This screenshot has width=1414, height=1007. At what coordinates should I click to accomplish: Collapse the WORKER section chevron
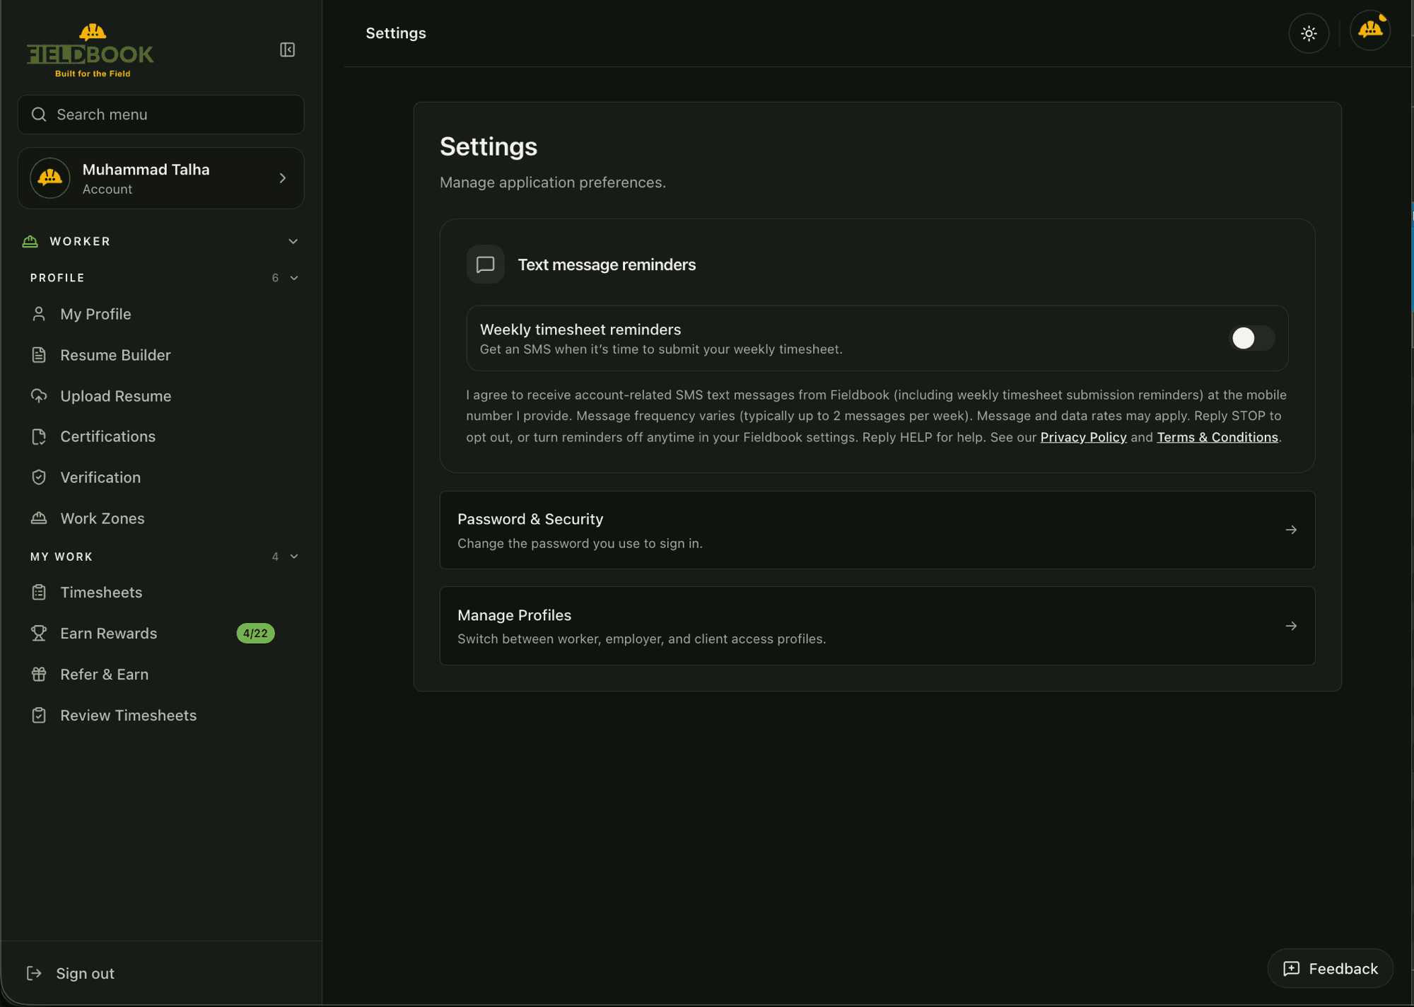(x=293, y=242)
